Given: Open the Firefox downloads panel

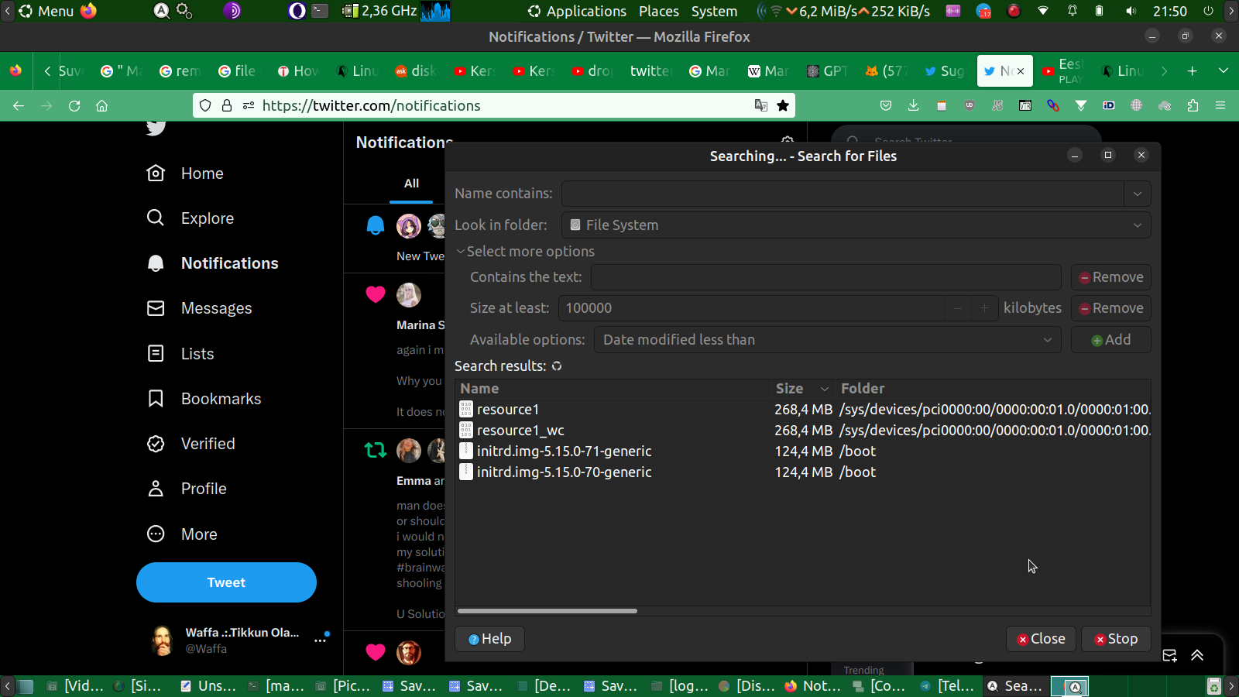Looking at the screenshot, I should tap(914, 105).
